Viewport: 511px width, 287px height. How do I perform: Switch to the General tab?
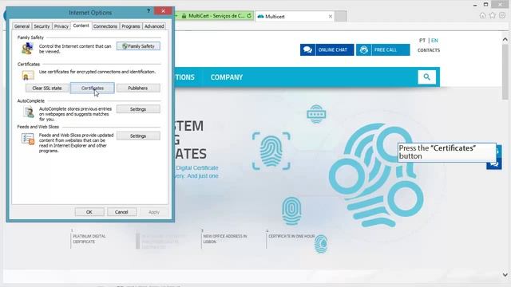click(x=22, y=26)
